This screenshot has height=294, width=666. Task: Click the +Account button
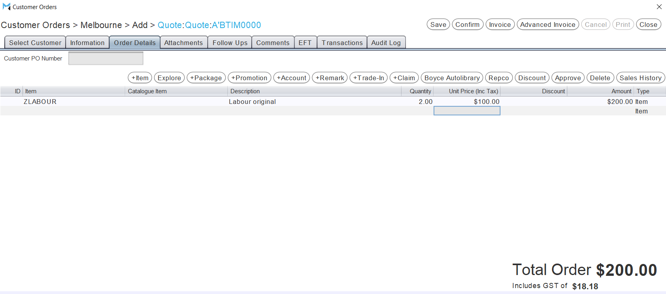(292, 78)
